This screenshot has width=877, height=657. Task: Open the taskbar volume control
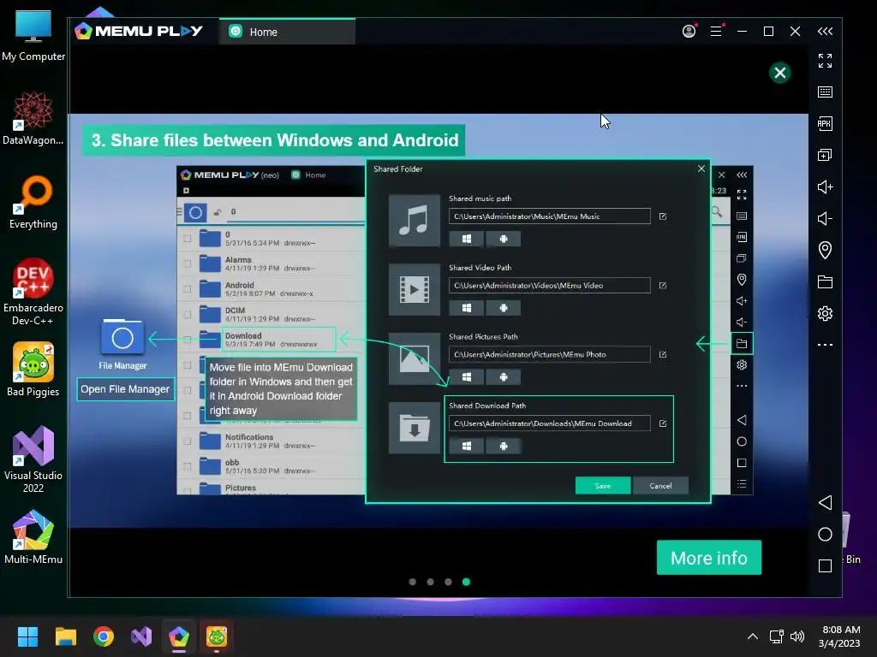coord(797,636)
